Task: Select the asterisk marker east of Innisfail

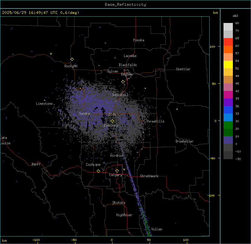Action: [x=145, y=88]
